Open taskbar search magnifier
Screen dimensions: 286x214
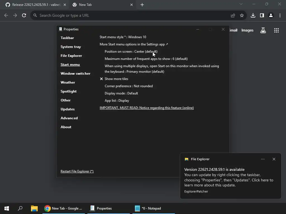click(20, 208)
